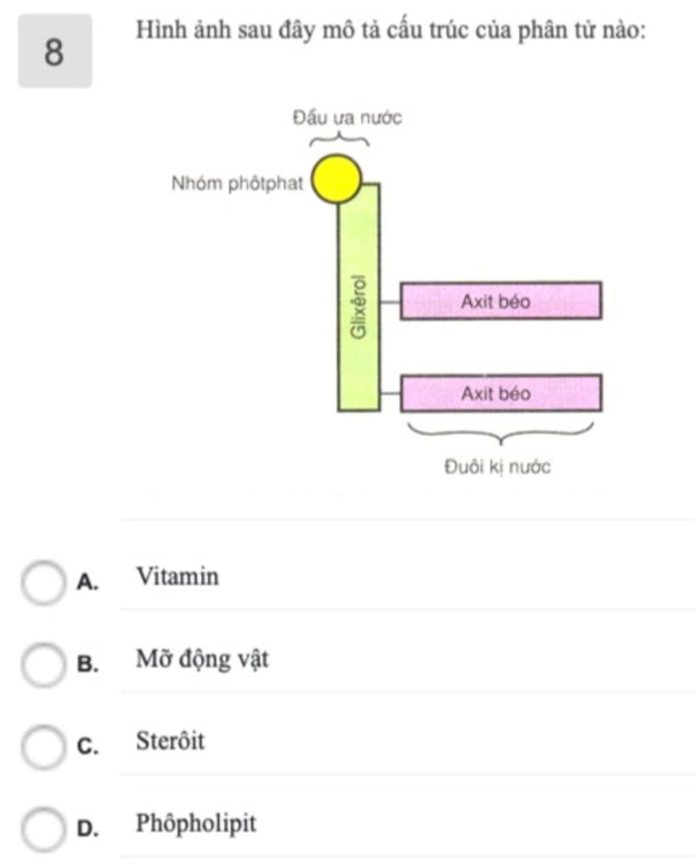
Task: Click the curly brace under fatty acids
Action: 501,433
